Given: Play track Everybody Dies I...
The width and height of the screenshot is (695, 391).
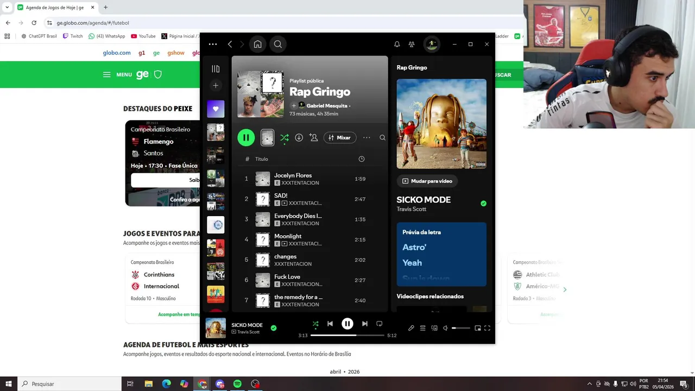Looking at the screenshot, I should point(309,219).
